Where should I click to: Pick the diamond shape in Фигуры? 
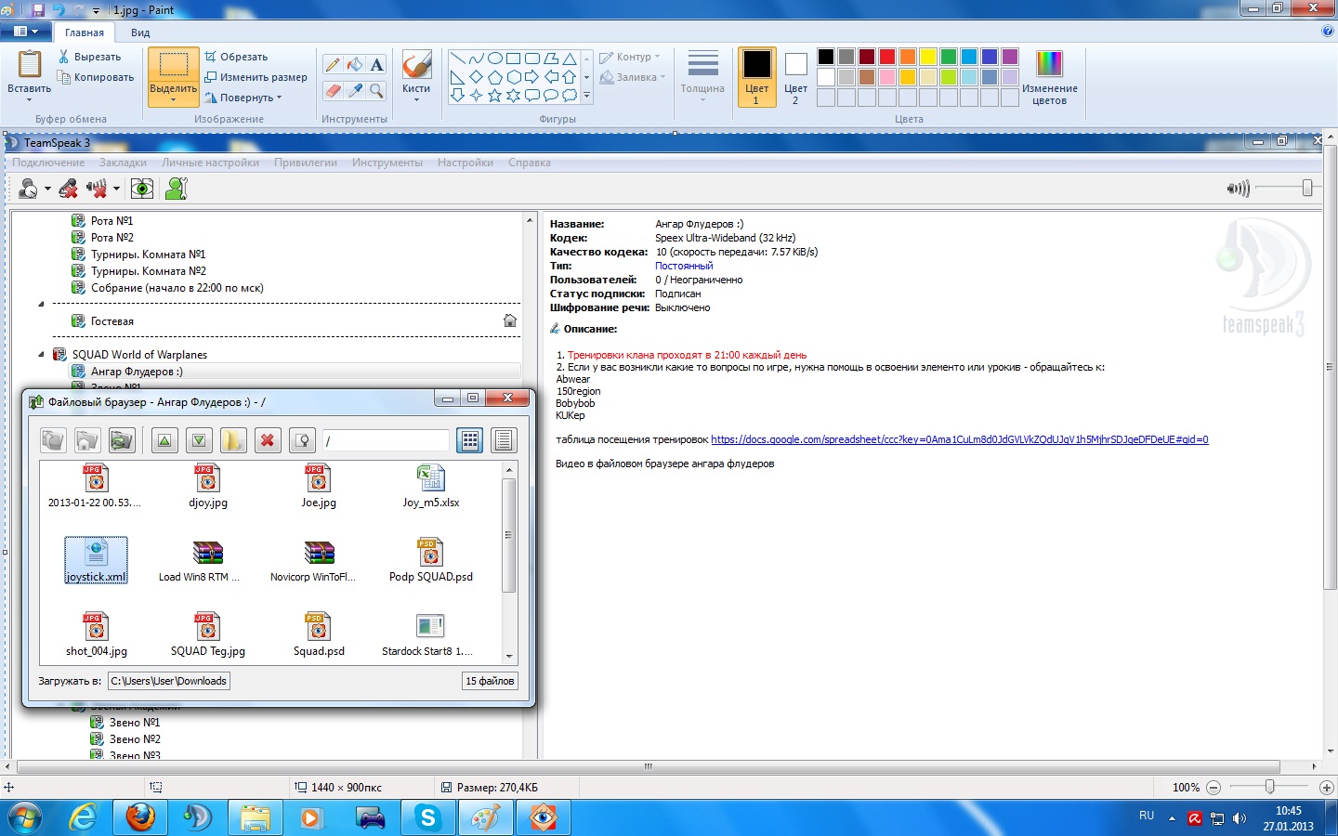pos(476,77)
